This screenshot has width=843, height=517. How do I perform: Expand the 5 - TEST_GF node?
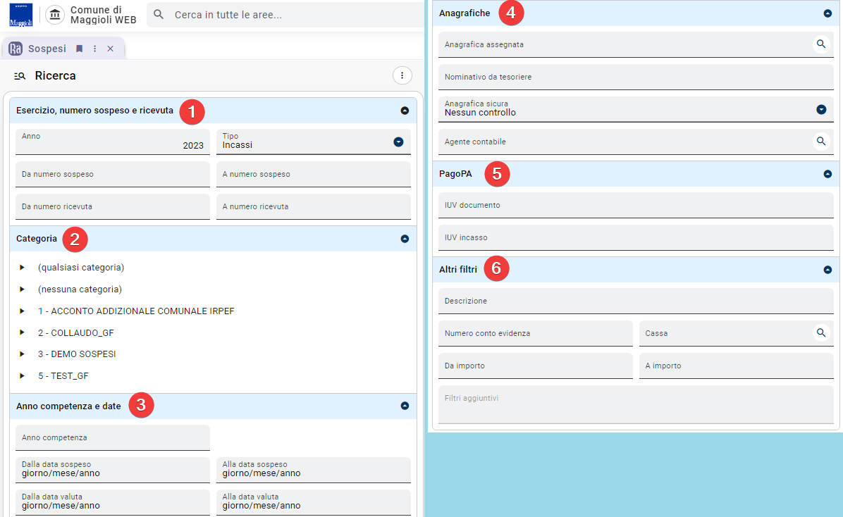pos(22,376)
